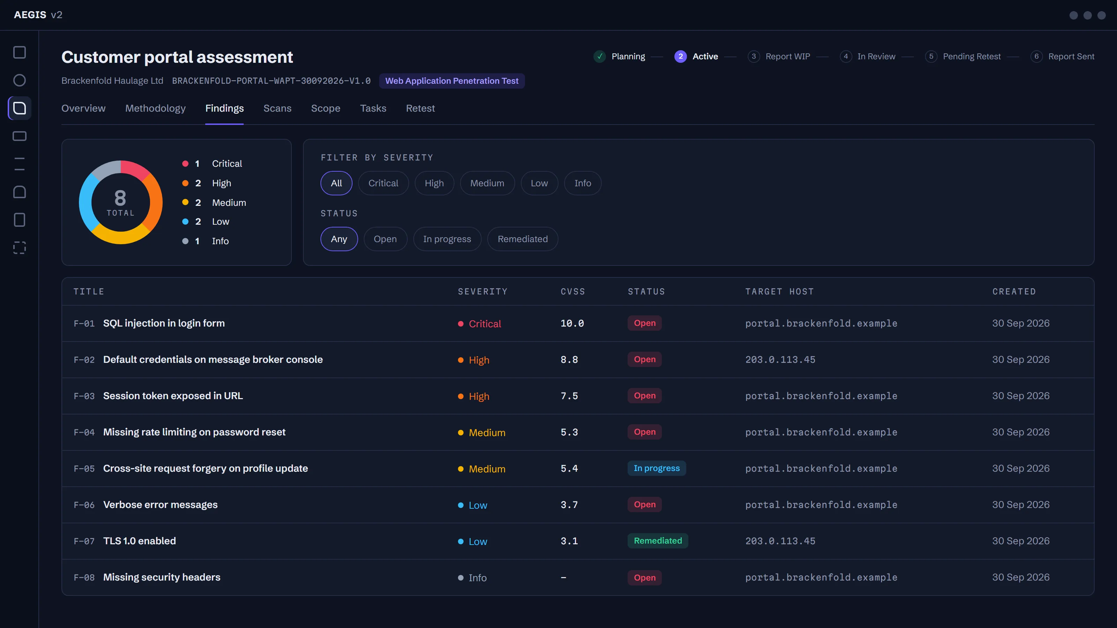Click the arch-shaped sidebar icon

click(x=20, y=192)
